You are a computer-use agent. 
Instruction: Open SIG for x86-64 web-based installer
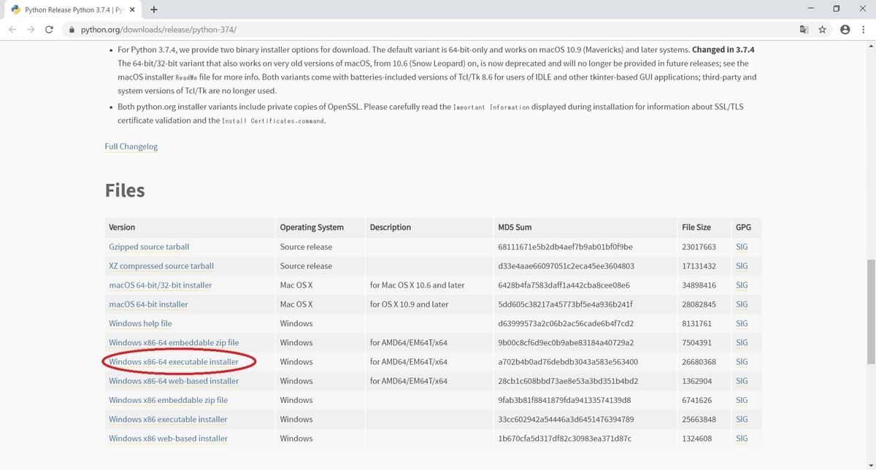click(x=742, y=381)
